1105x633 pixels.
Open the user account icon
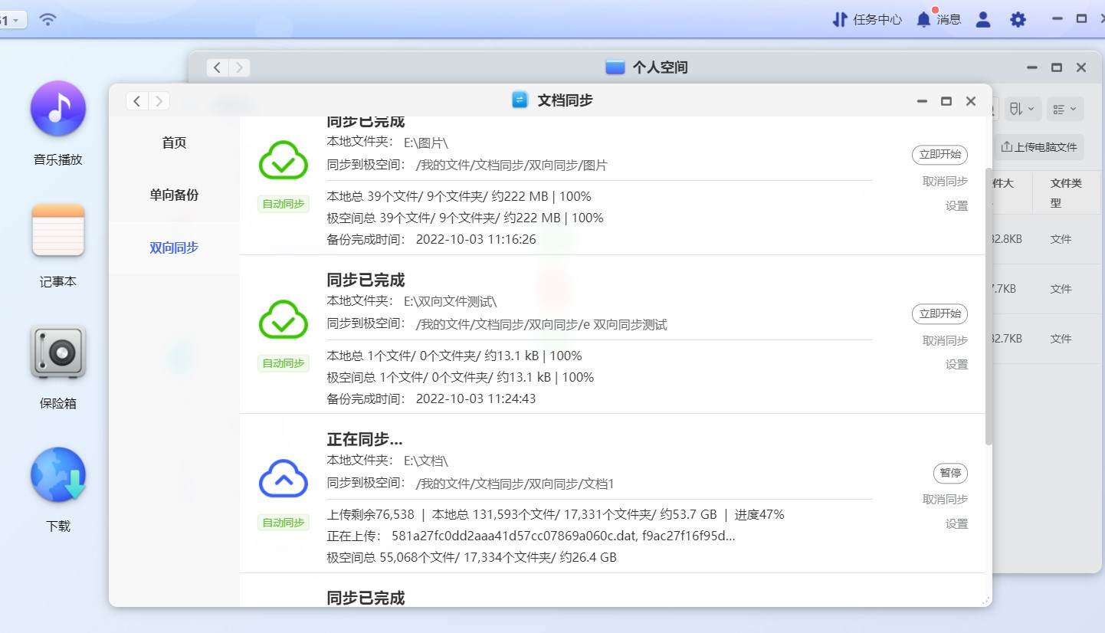(x=982, y=19)
